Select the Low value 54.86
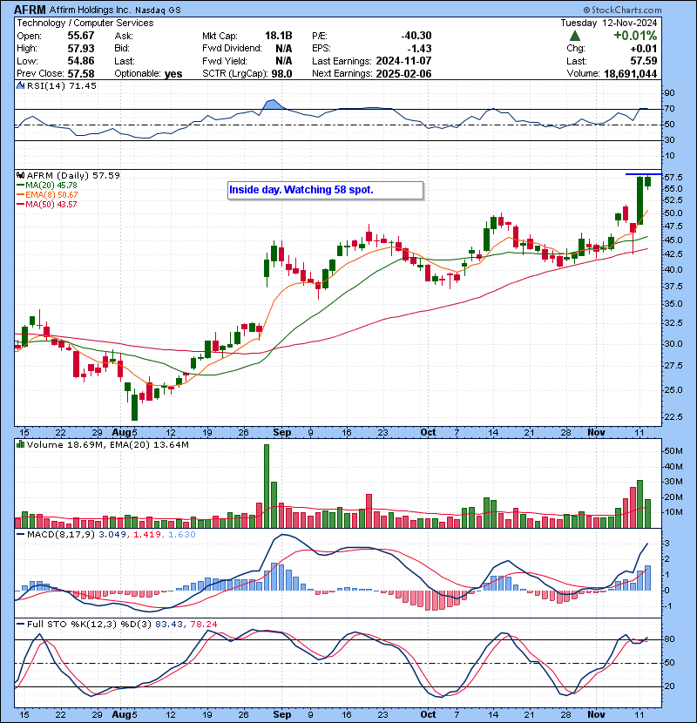Viewport: 697px width, 723px height. [81, 61]
